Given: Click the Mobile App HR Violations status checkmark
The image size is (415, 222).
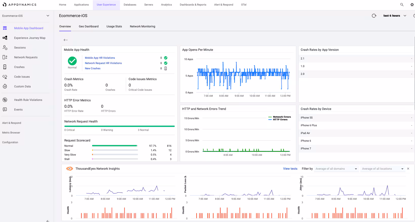Looking at the screenshot, I should pyautogui.click(x=166, y=58).
